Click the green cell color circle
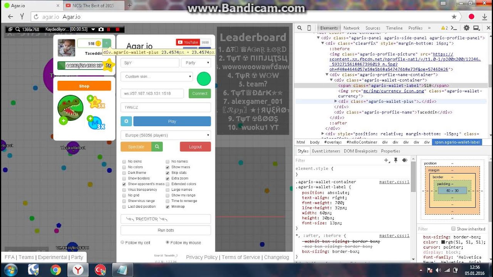 pyautogui.click(x=204, y=78)
